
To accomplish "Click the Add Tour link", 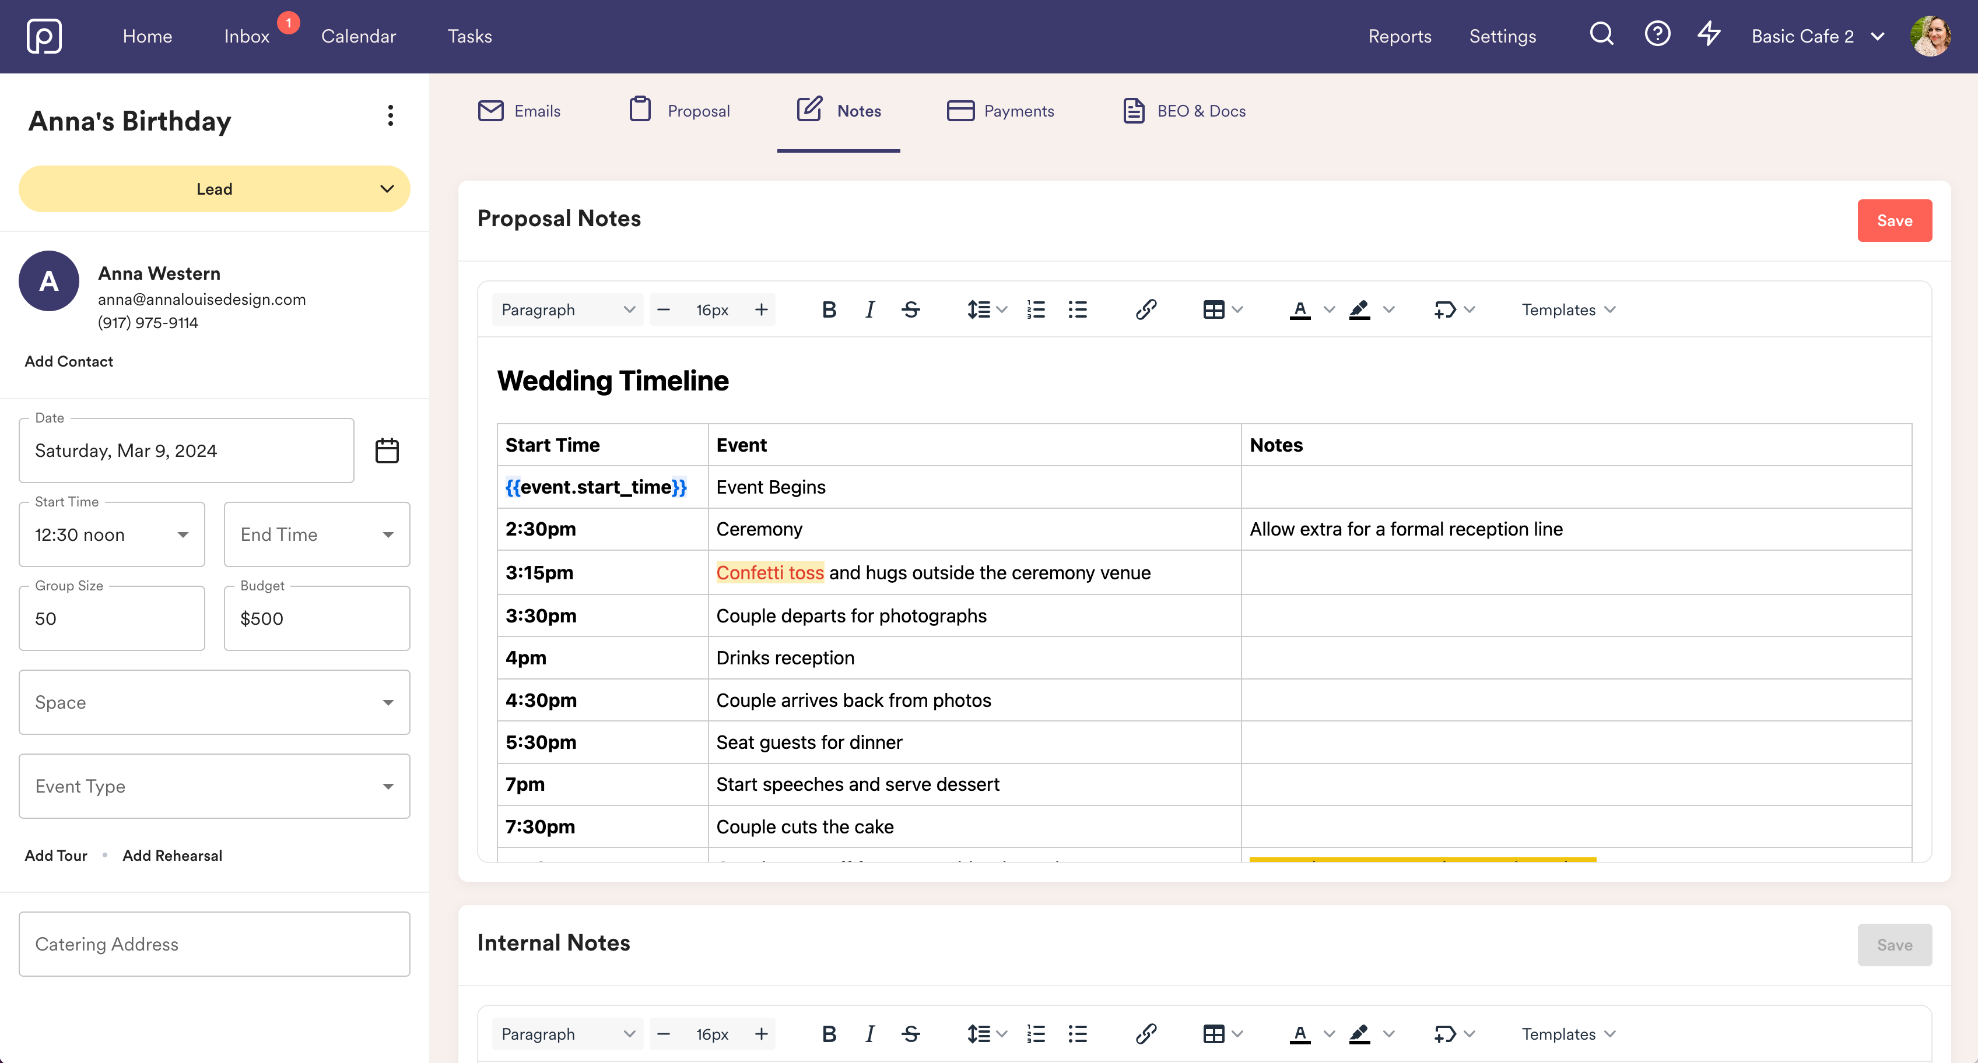I will (55, 856).
